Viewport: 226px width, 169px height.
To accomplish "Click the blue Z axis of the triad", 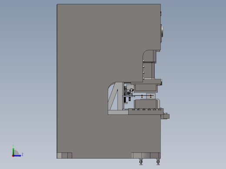I will (17, 156).
